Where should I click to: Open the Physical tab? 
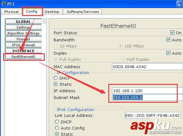click(11, 12)
